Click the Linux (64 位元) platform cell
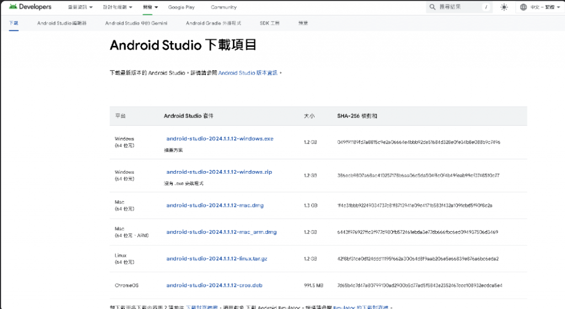The height and width of the screenshot is (309, 565). pos(124,259)
